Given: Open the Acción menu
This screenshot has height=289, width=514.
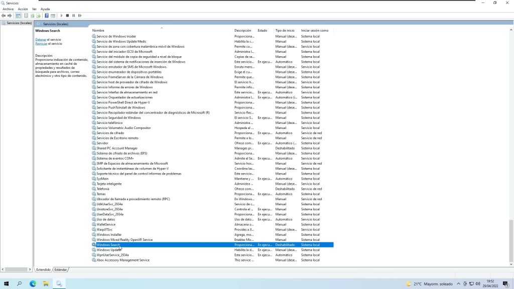Looking at the screenshot, I should click(x=23, y=9).
